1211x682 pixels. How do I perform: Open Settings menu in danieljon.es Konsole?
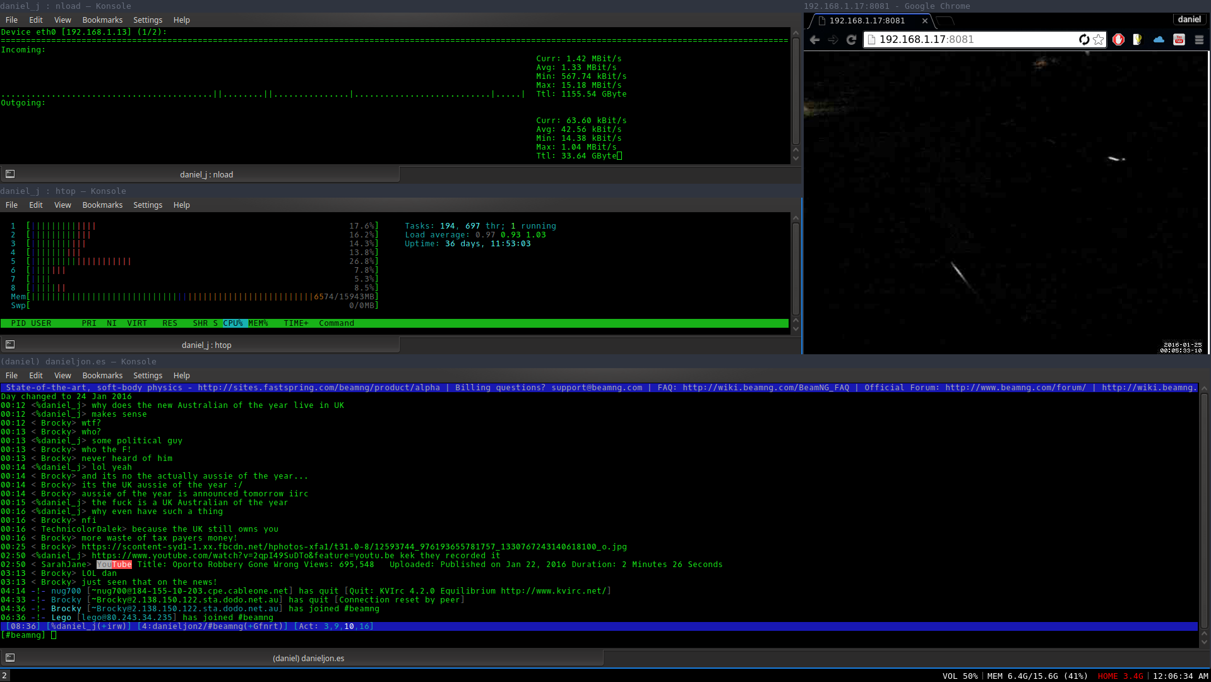pyautogui.click(x=148, y=376)
